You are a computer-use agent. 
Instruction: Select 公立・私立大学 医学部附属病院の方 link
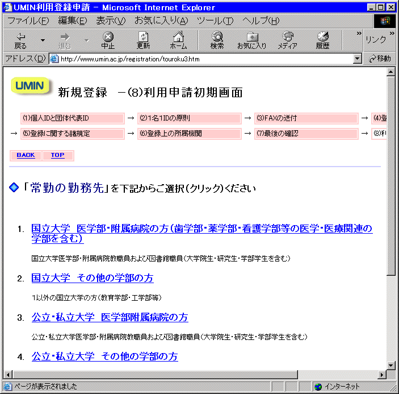tap(110, 317)
